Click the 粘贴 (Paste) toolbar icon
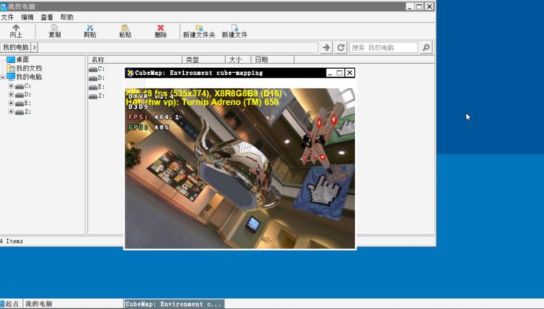 tap(125, 30)
